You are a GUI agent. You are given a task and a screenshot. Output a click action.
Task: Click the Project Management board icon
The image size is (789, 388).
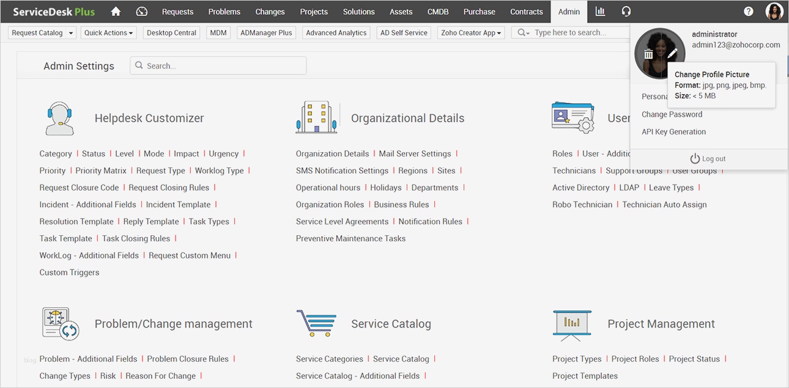(572, 325)
